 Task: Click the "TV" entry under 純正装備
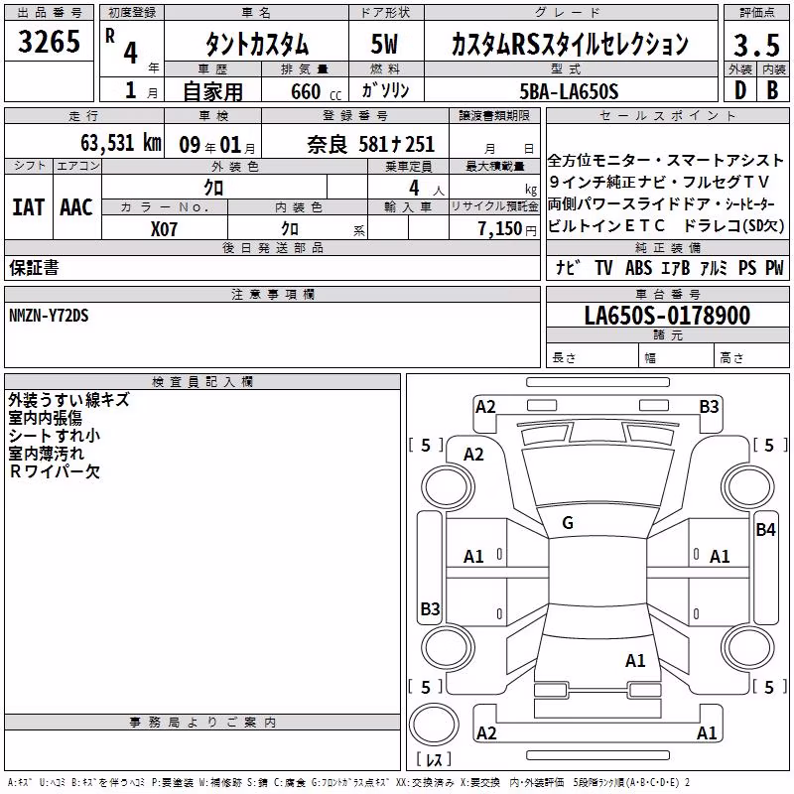[603, 268]
